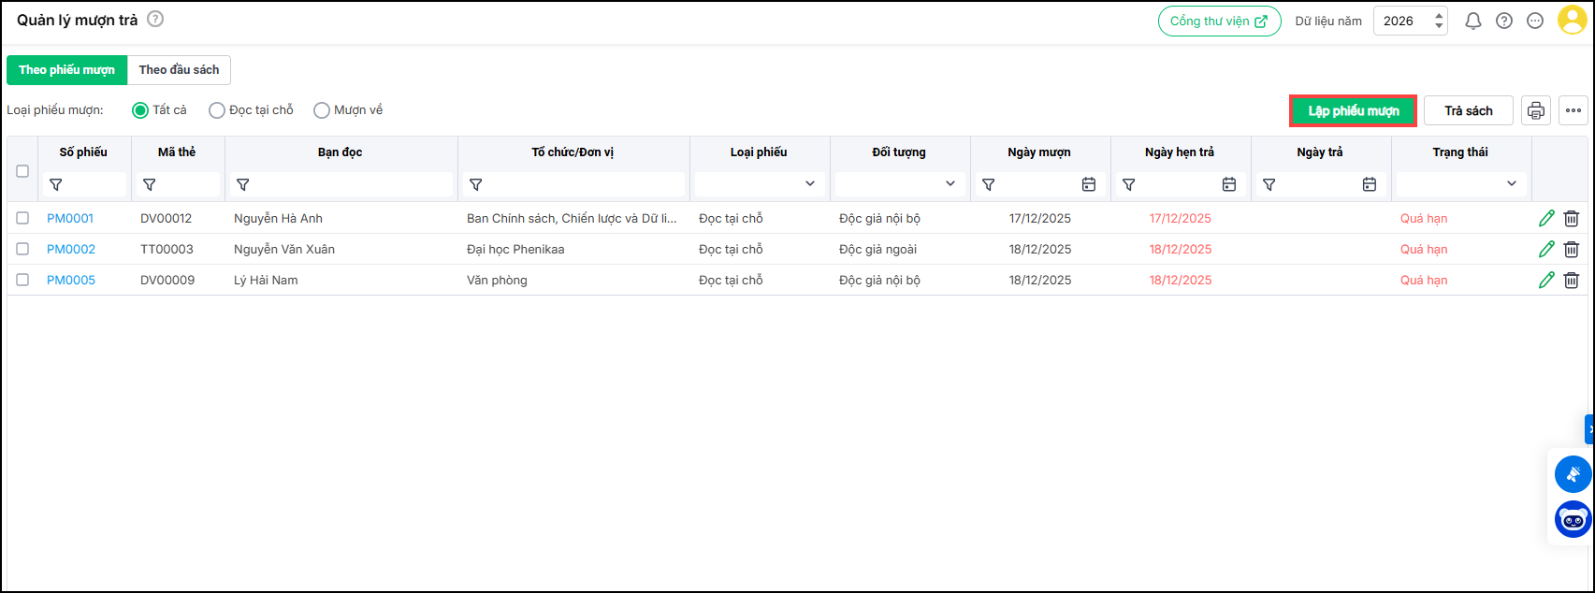Expand the Đối tượng filter dropdown
This screenshot has width=1595, height=593.
(950, 184)
